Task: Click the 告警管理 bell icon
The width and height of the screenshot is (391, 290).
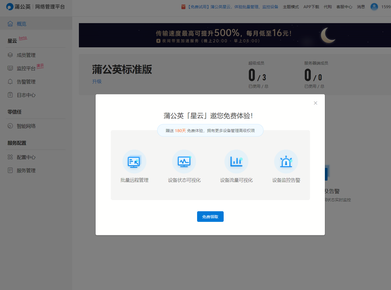Action: click(x=10, y=82)
